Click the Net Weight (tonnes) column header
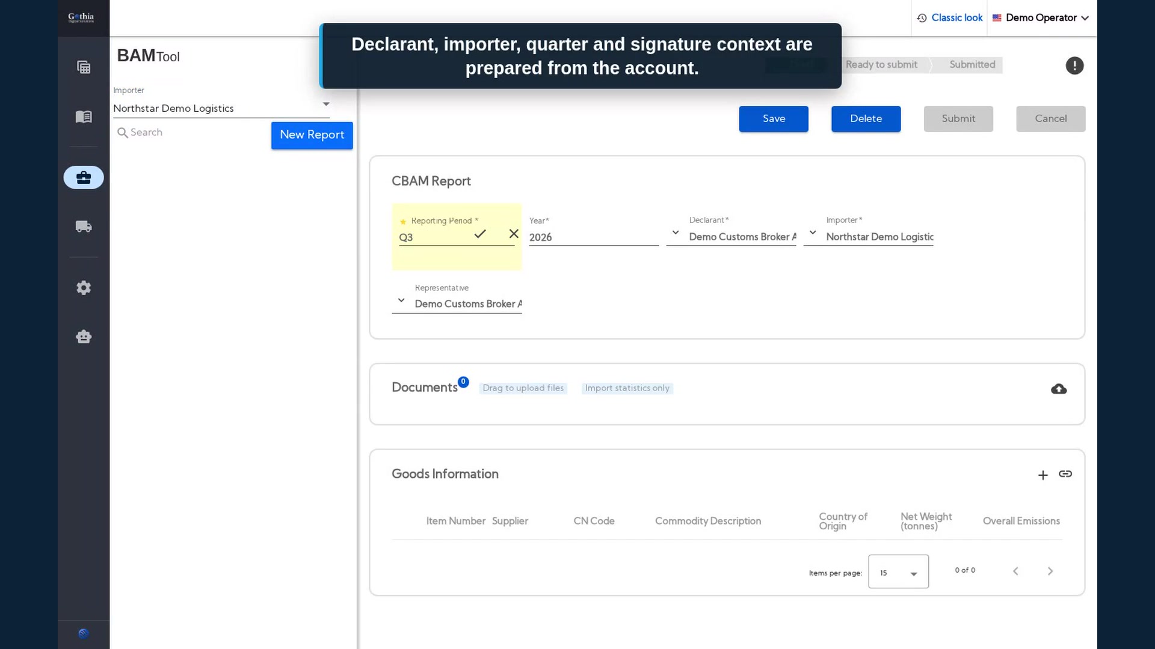This screenshot has width=1155, height=649. point(926,521)
